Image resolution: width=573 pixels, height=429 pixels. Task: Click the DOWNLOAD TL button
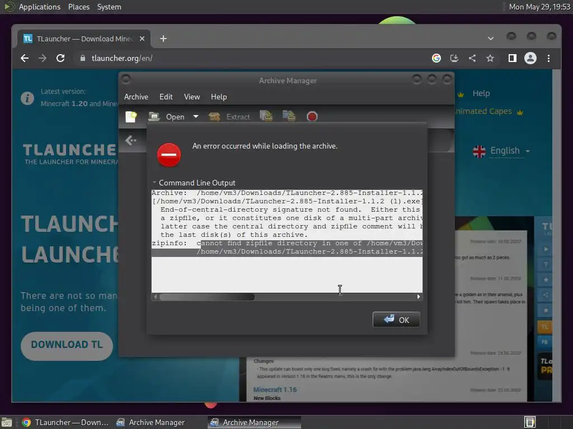click(x=67, y=346)
